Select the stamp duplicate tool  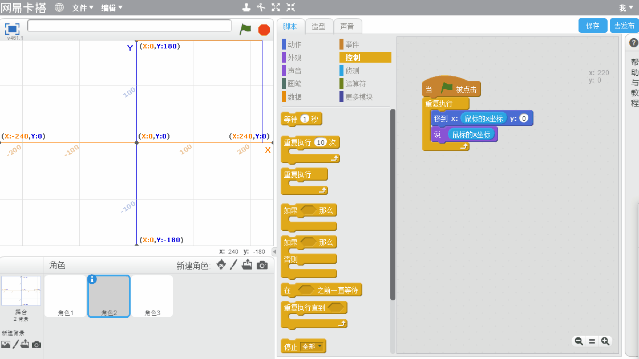click(246, 7)
